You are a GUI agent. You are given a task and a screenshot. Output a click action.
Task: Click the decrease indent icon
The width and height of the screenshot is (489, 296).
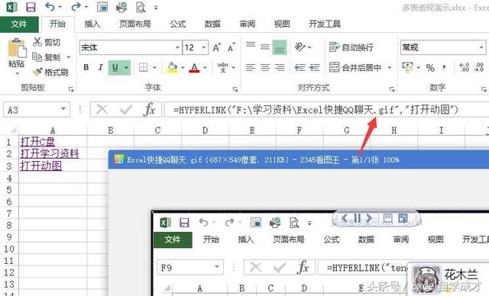tap(300, 67)
